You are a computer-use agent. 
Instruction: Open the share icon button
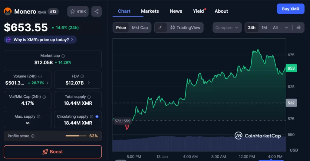click(97, 11)
